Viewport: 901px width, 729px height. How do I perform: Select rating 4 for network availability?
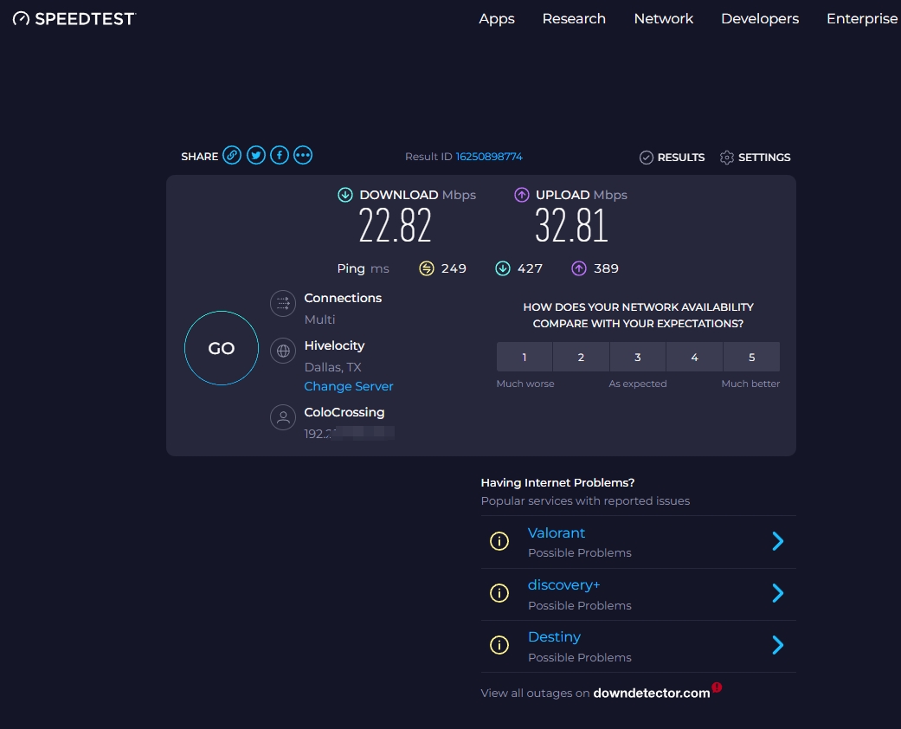pos(695,357)
